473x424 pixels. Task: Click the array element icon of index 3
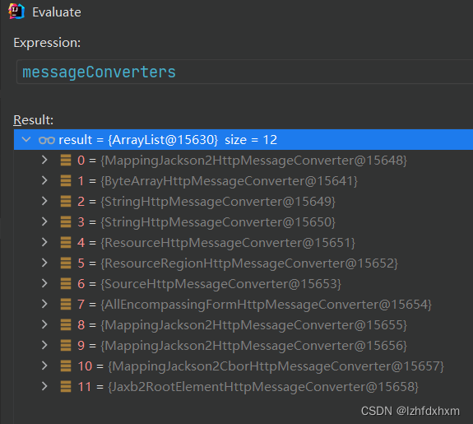66,222
